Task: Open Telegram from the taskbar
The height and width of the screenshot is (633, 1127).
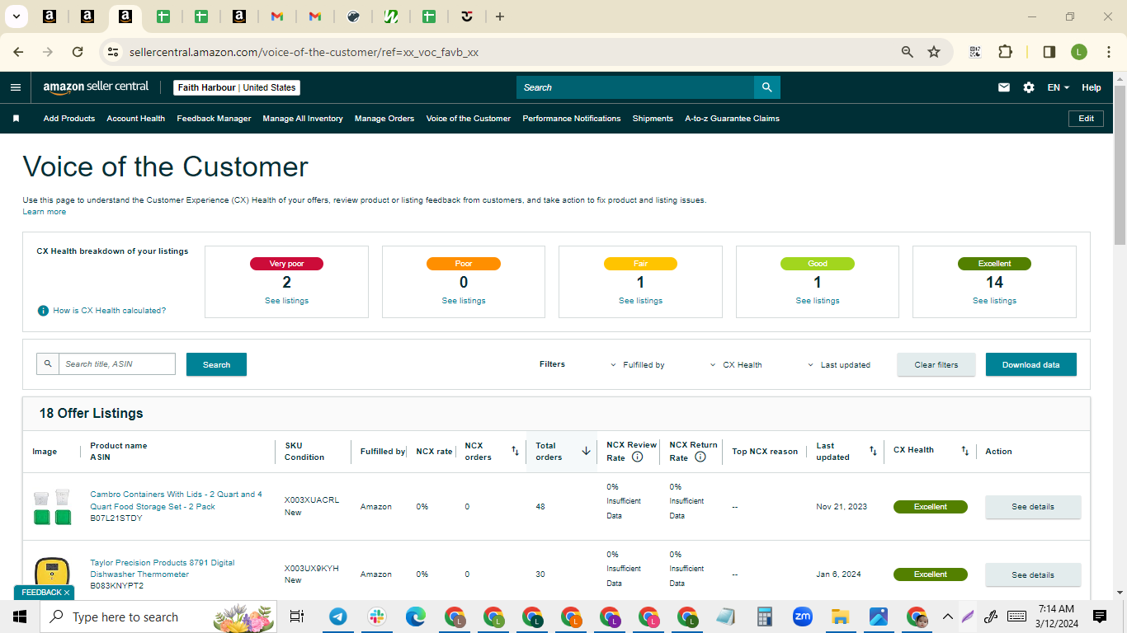Action: coord(338,617)
